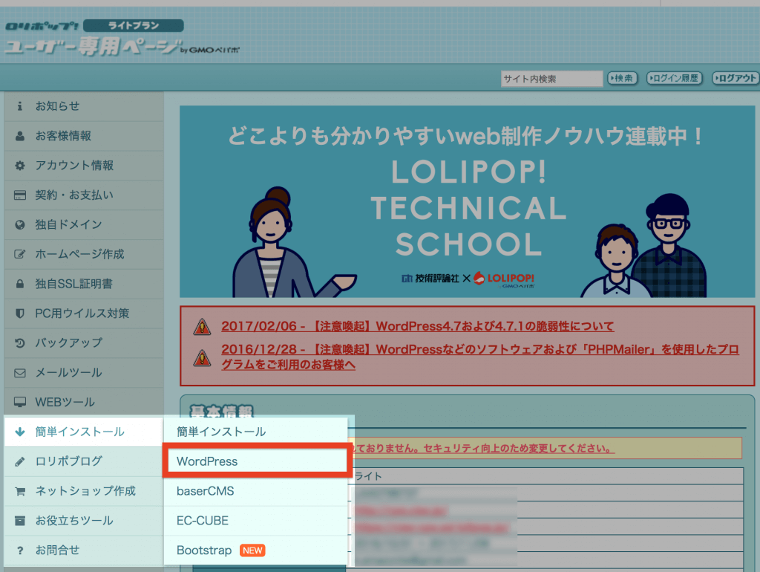Click the shopping cart icon beside ネットショップ作成
The height and width of the screenshot is (572, 760).
(19, 491)
